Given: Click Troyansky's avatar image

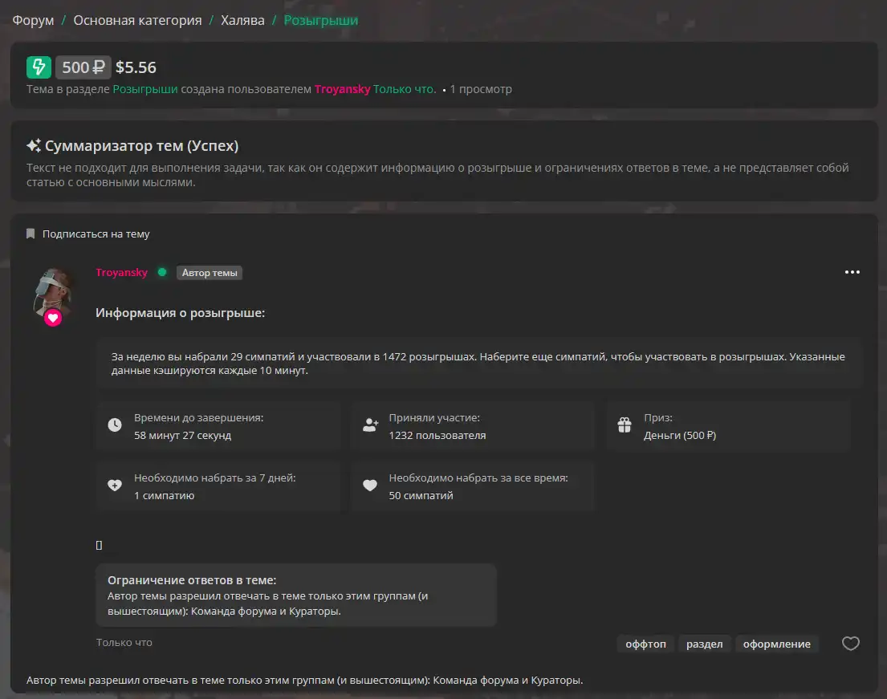Looking at the screenshot, I should 53,291.
